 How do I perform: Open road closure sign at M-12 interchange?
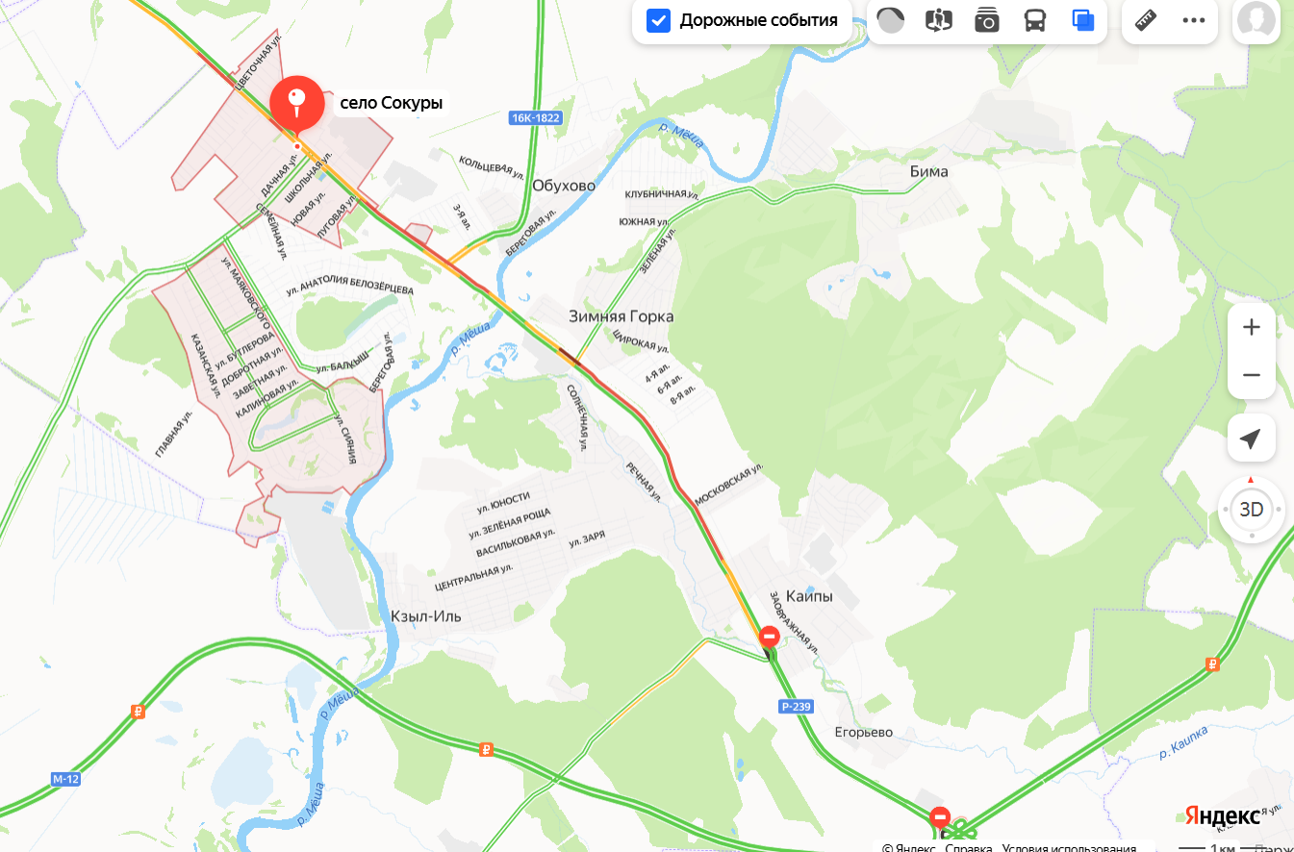(940, 817)
